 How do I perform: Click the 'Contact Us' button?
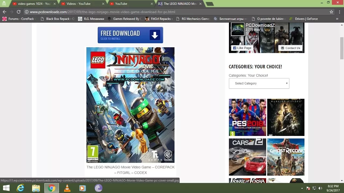pos(290,48)
